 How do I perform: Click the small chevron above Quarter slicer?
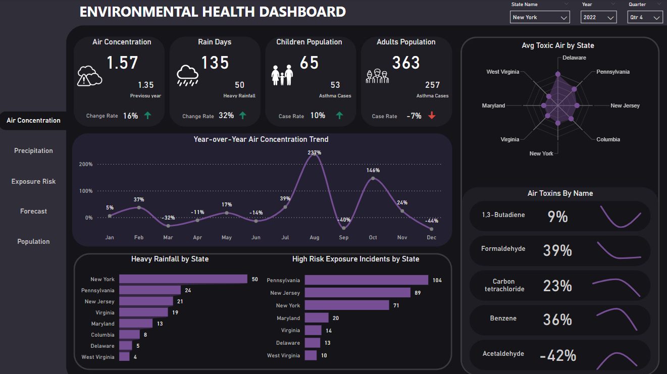pyautogui.click(x=658, y=4)
